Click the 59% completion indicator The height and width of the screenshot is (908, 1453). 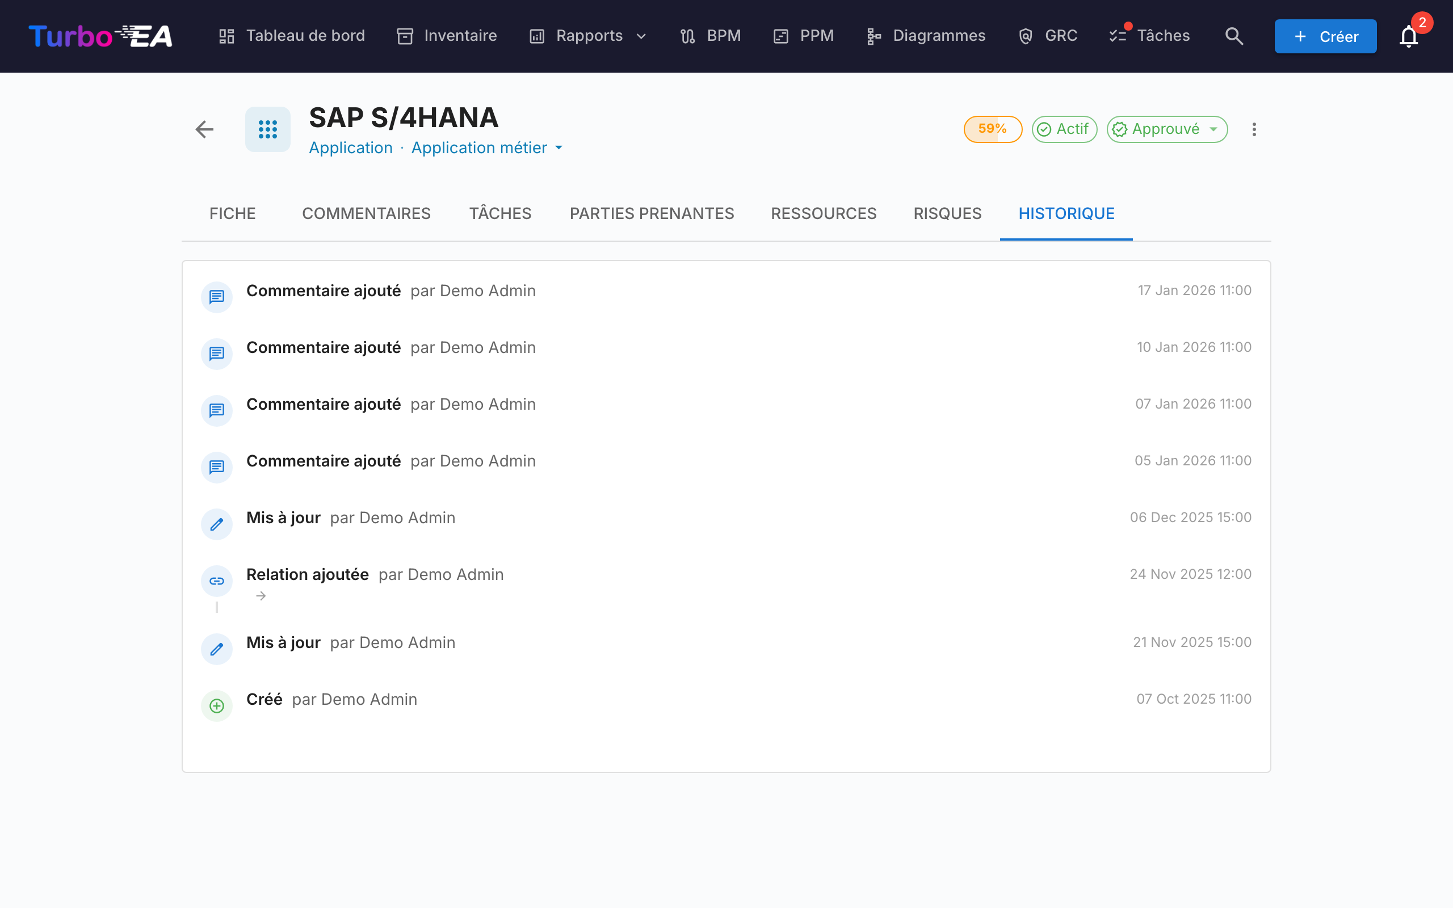(x=993, y=129)
